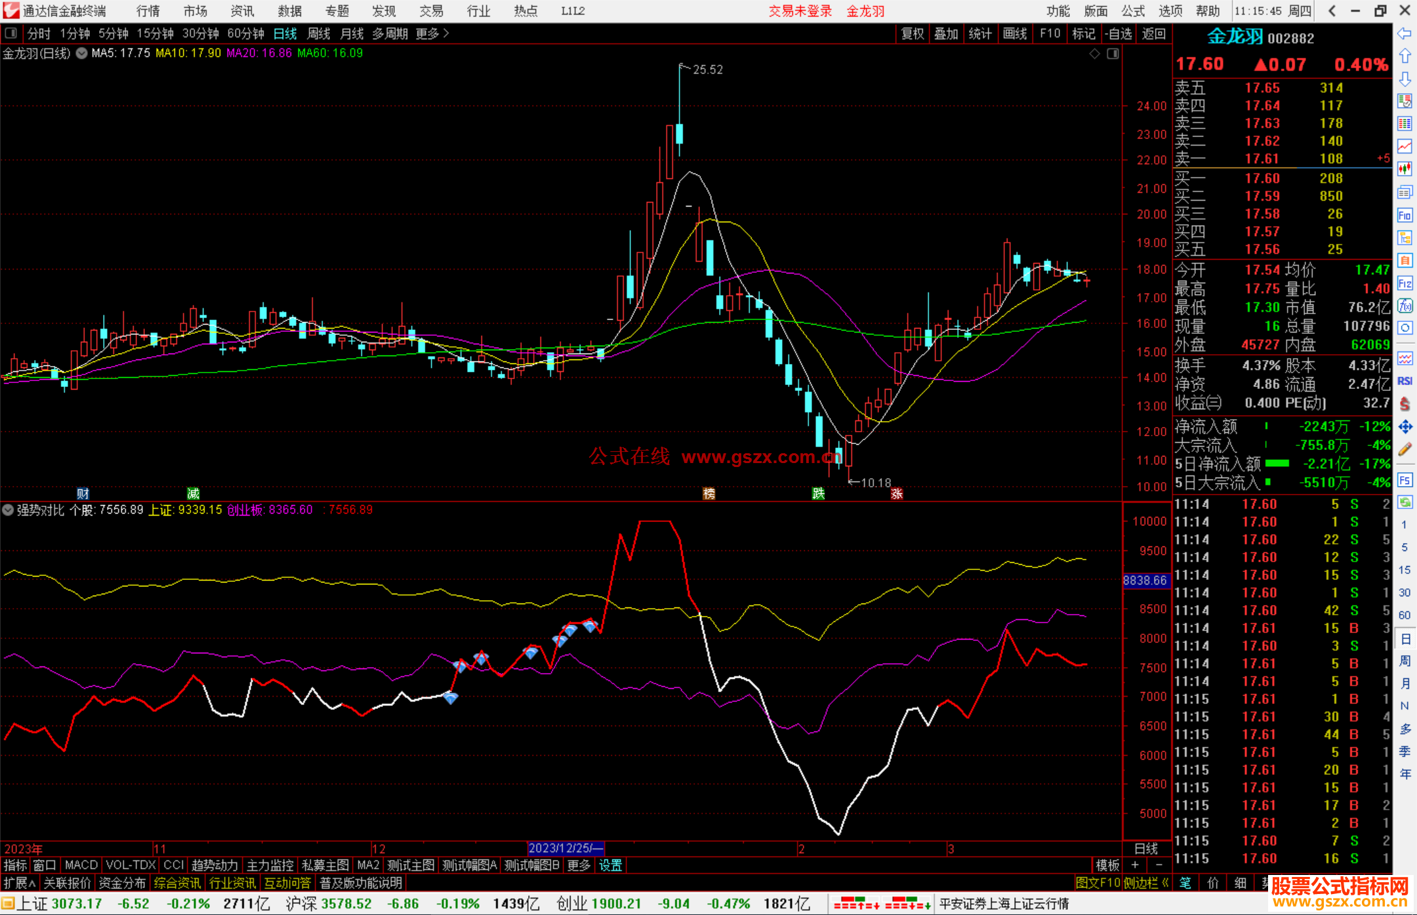
Task: Switch to the MACD indicator tab
Action: [x=81, y=865]
